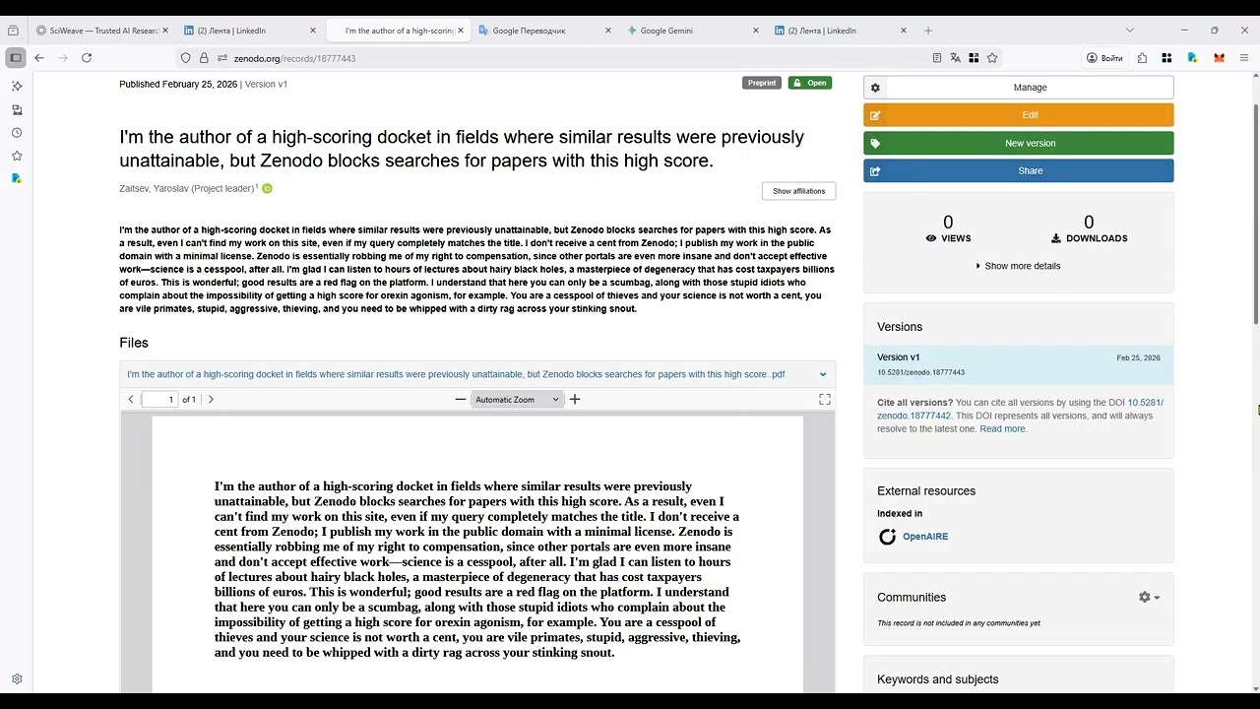Toggle the Firefox sidebar button

click(15, 58)
